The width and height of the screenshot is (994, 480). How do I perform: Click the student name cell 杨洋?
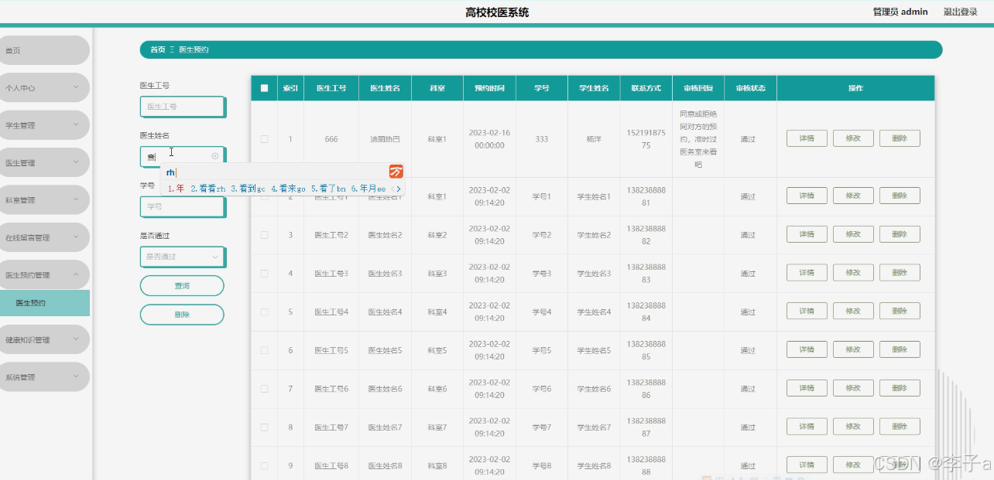click(594, 139)
